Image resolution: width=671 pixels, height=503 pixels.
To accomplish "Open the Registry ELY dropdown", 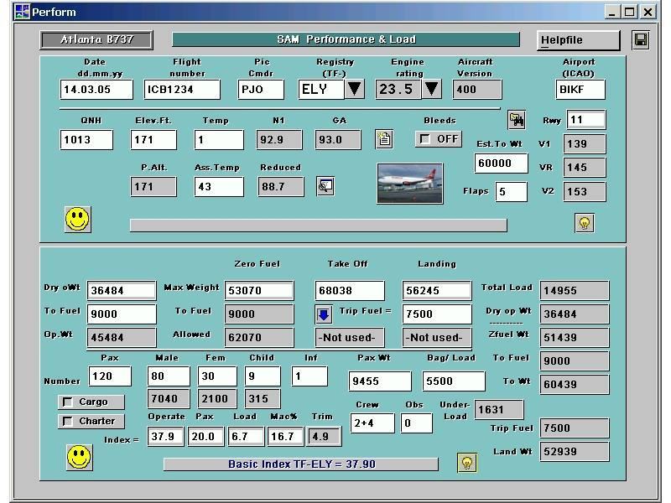I will (x=355, y=89).
